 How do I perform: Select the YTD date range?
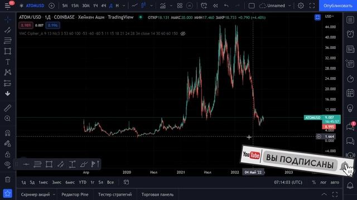pos(83,182)
